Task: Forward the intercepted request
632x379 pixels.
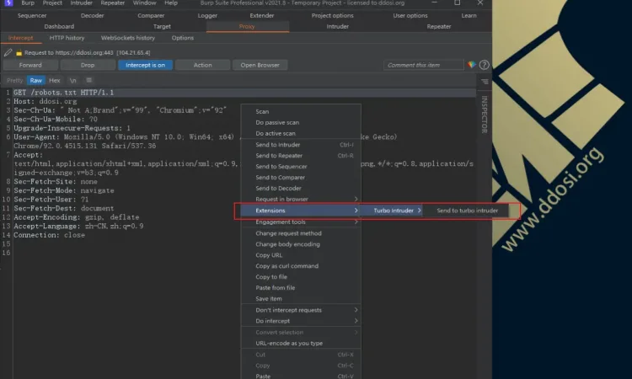Action: coord(30,65)
